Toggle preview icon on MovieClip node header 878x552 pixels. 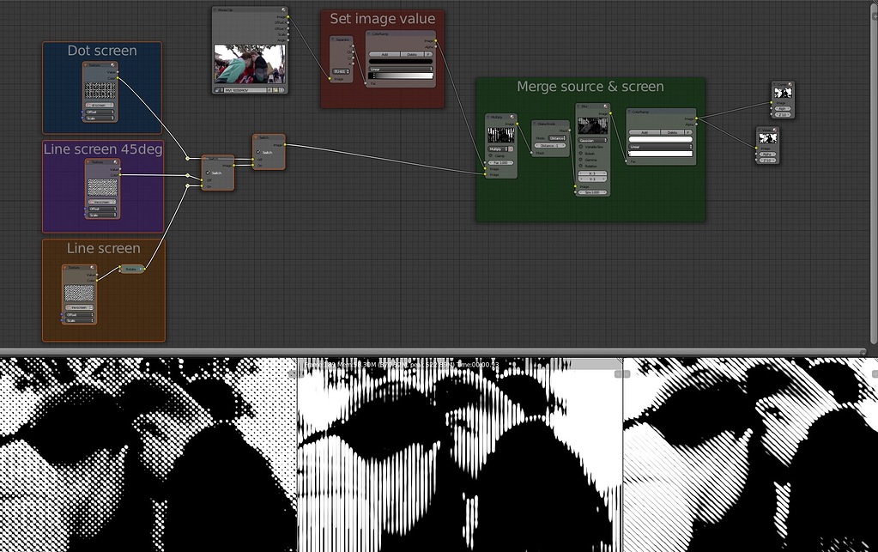click(283, 9)
